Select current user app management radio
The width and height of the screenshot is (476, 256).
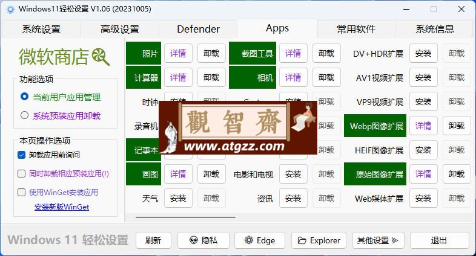(x=25, y=97)
